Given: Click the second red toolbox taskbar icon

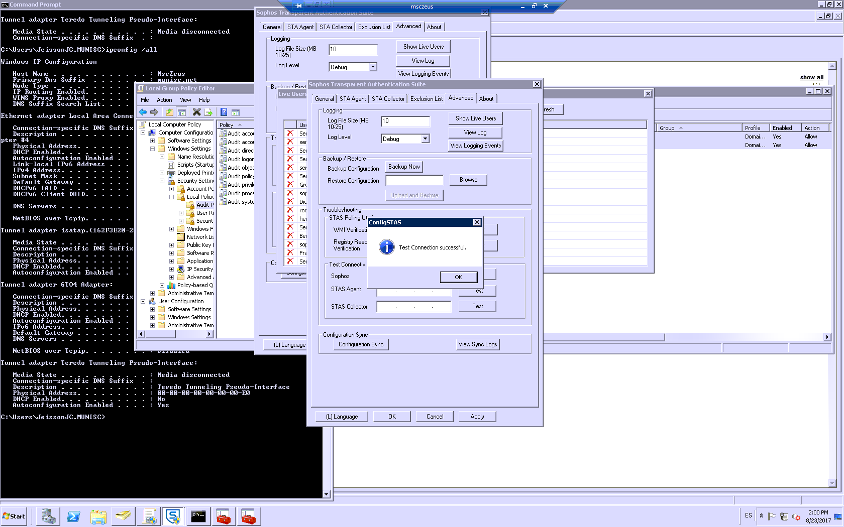Looking at the screenshot, I should (249, 516).
